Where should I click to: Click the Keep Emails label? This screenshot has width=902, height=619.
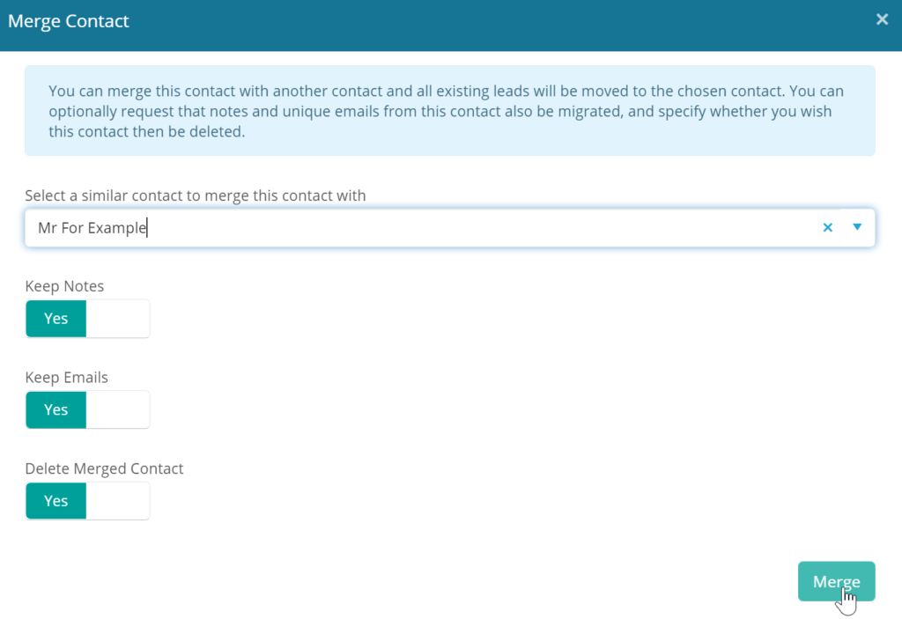[67, 378]
